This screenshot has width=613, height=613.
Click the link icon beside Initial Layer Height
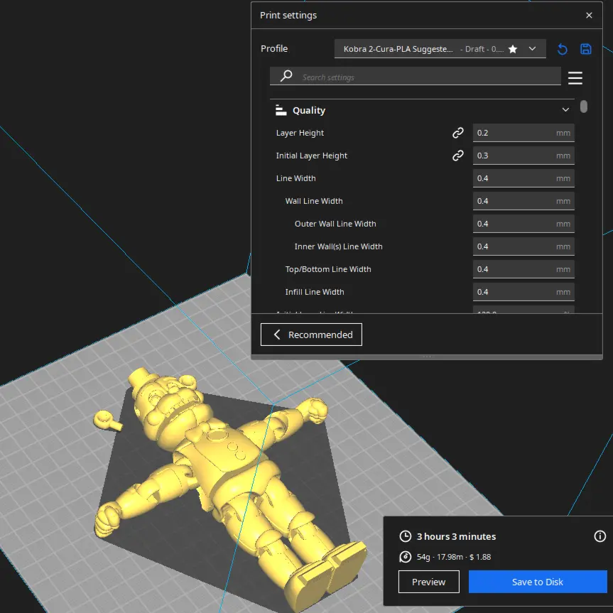[457, 156]
